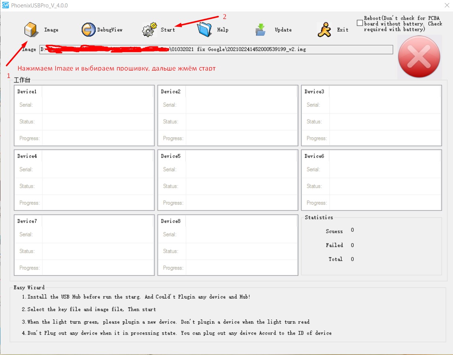Click the Update toolbar label

[283, 30]
